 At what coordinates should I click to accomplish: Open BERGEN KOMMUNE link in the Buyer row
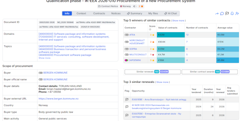tap(55, 73)
